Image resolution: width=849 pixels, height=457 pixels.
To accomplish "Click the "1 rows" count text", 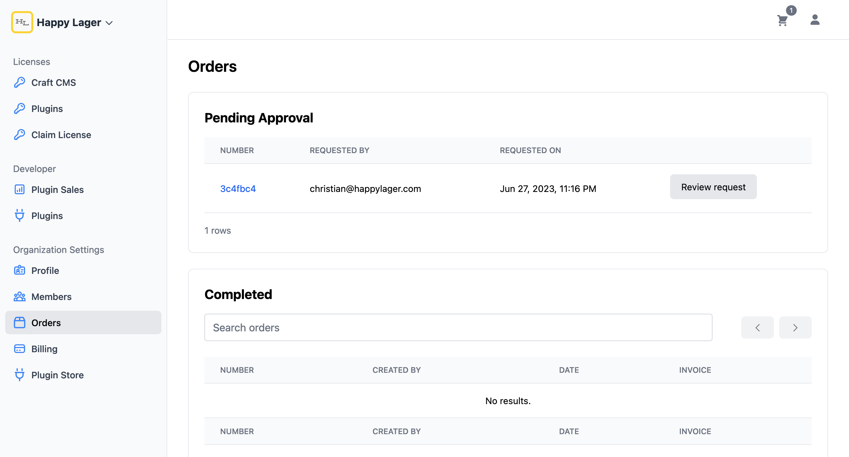I will click(217, 230).
